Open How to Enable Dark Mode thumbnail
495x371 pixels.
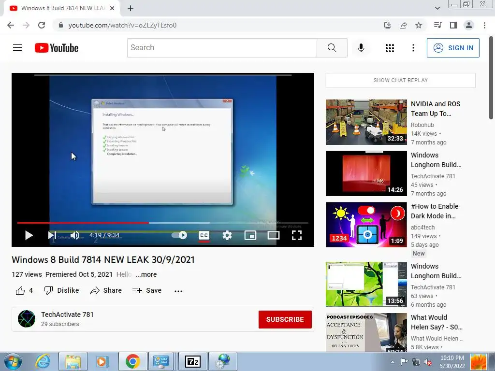tap(366, 225)
